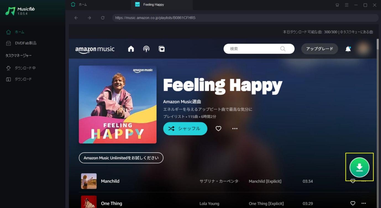
Task: Click the notification bell icon
Action: pyautogui.click(x=348, y=49)
